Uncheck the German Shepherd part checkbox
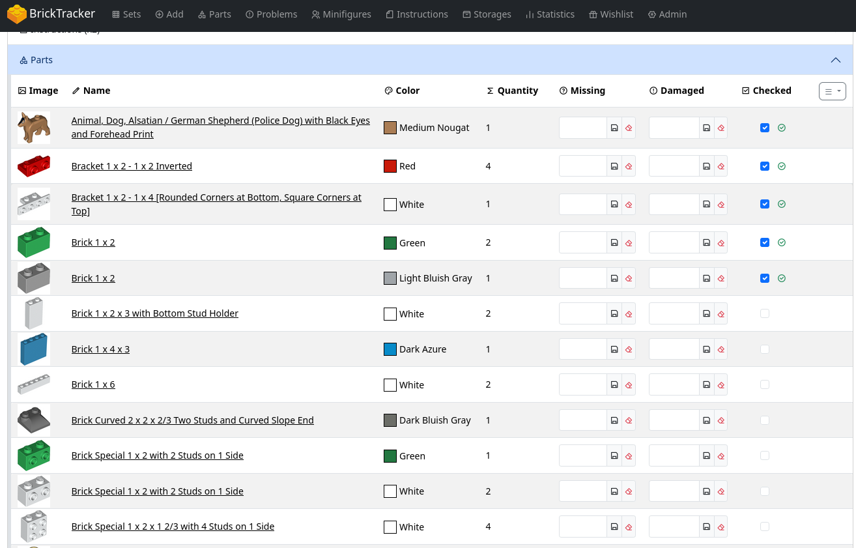Viewport: 856px width, 548px height. 765,128
